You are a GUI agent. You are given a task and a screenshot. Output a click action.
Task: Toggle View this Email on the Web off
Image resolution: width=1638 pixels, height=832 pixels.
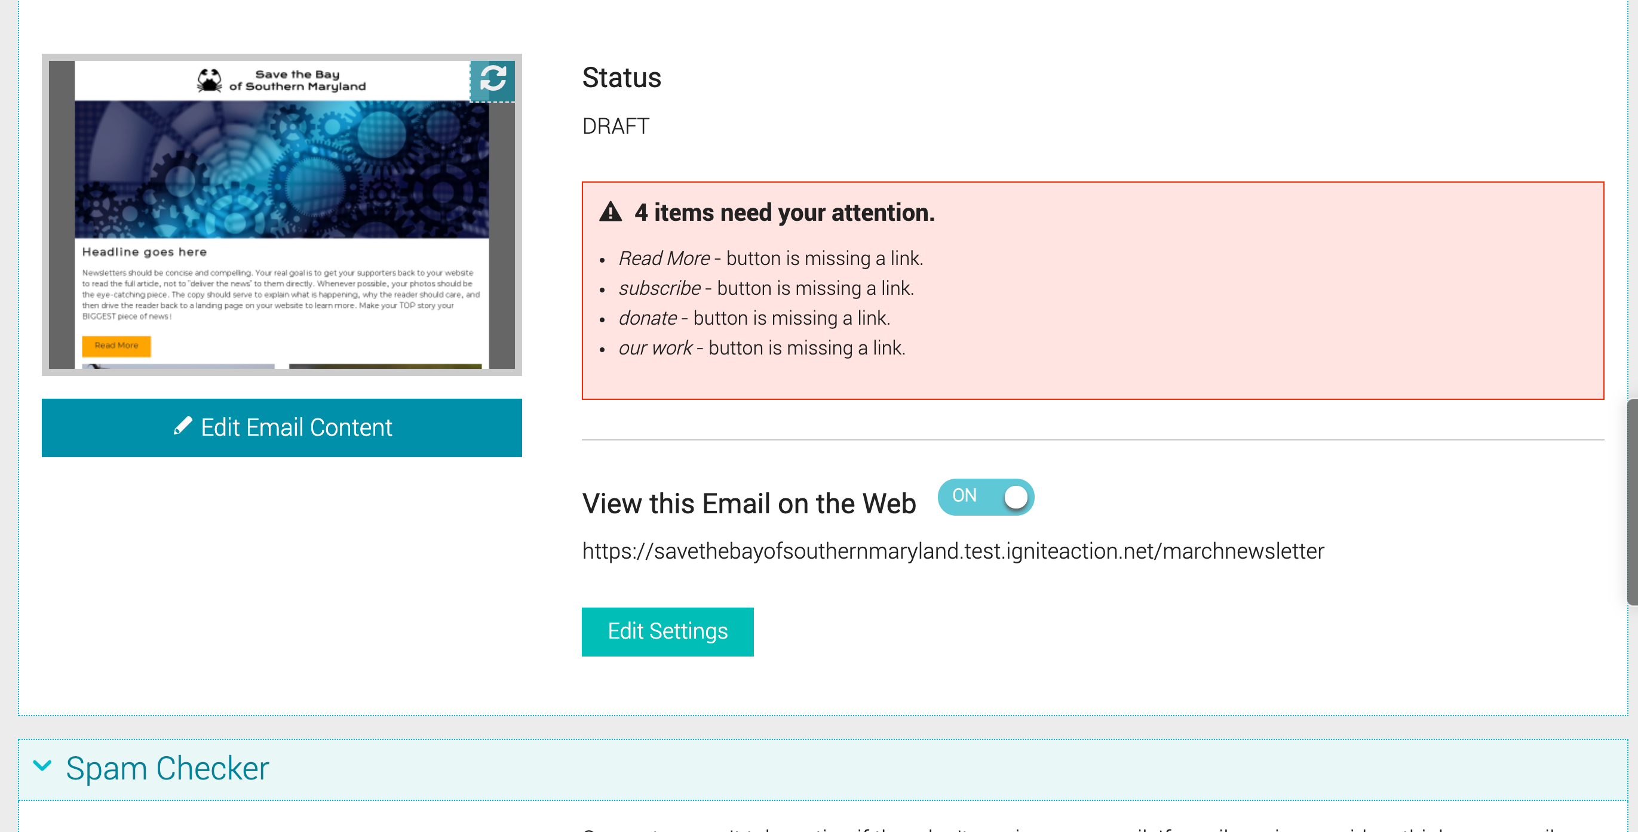pyautogui.click(x=986, y=496)
